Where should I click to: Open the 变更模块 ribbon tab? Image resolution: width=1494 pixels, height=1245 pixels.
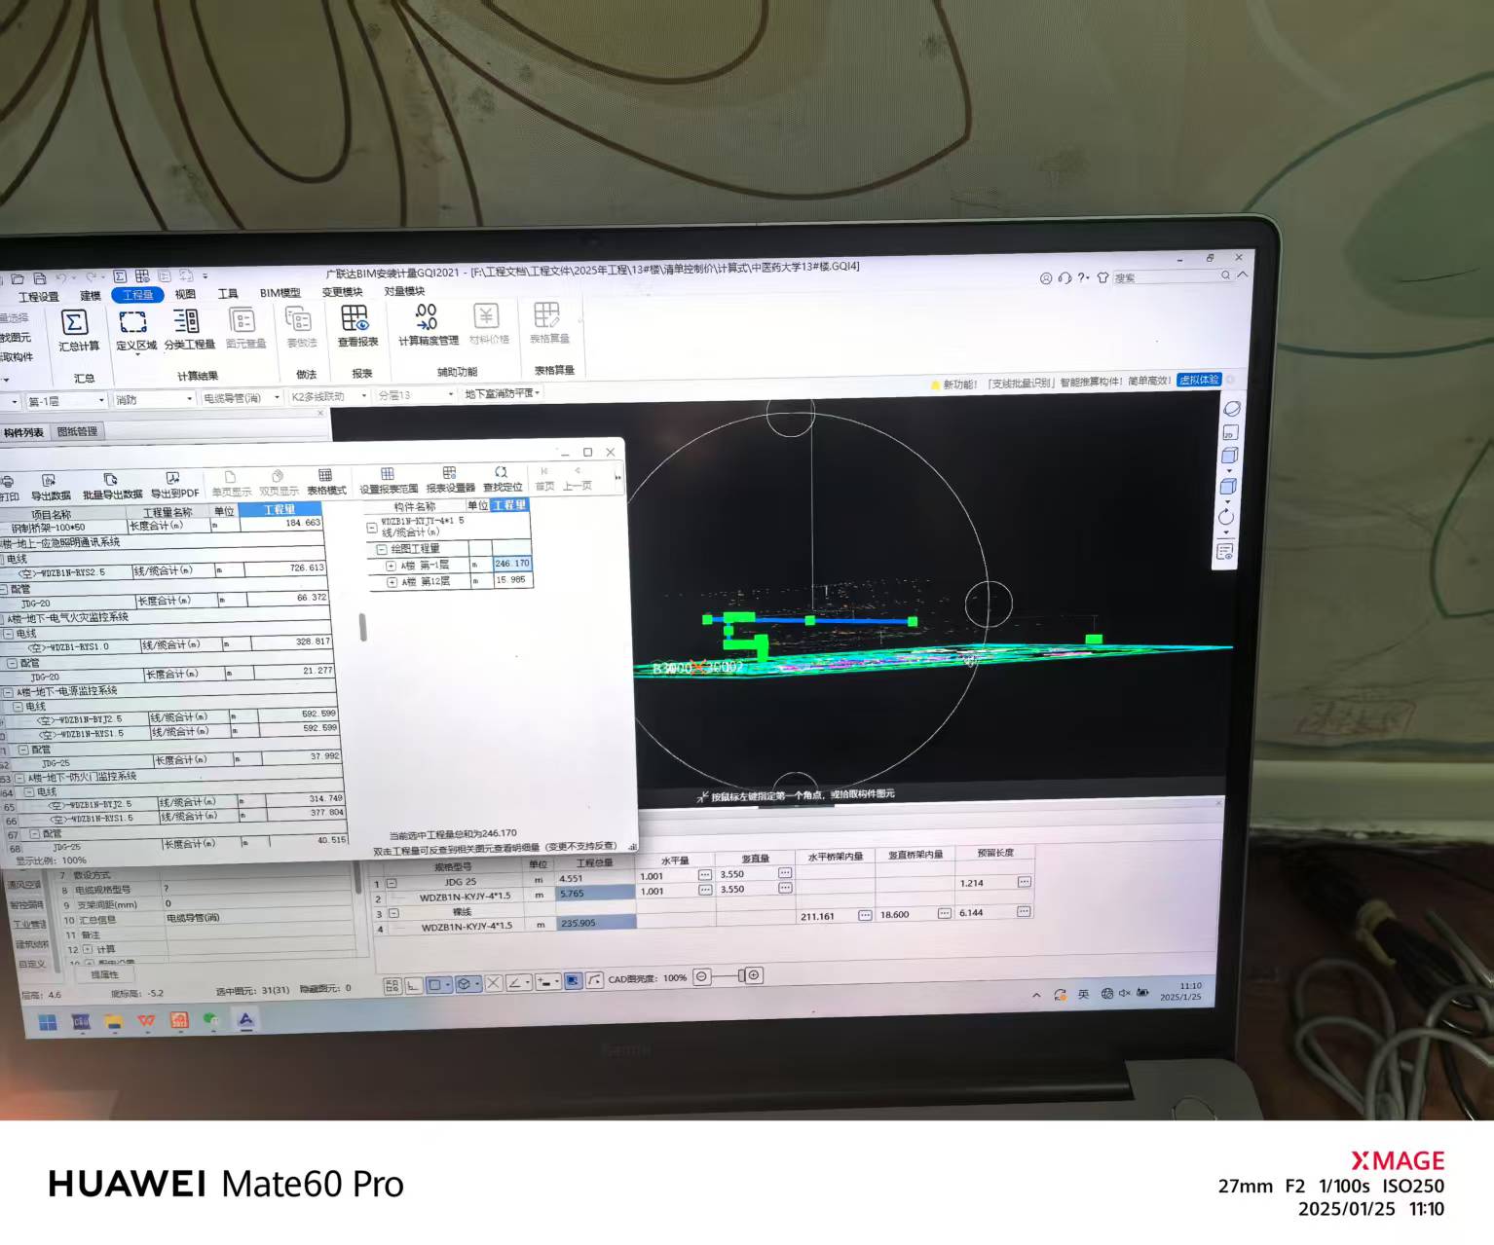coord(342,292)
